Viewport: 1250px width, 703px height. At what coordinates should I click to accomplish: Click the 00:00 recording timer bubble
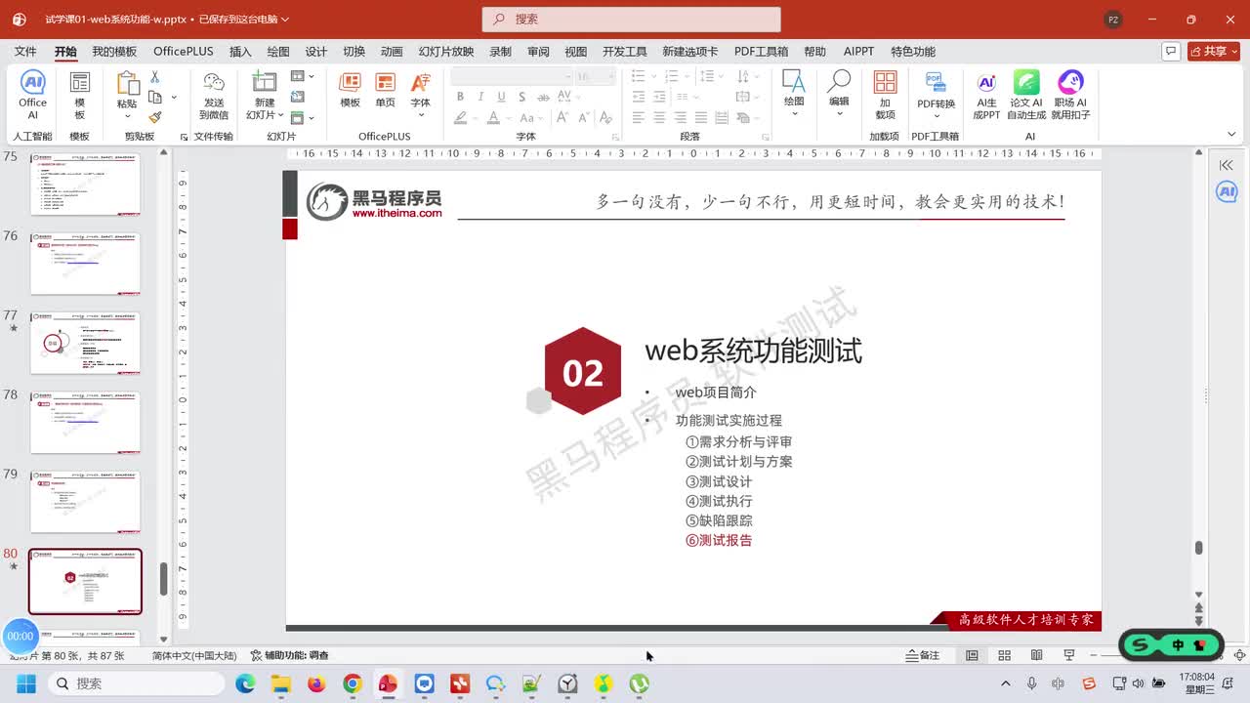(x=21, y=636)
